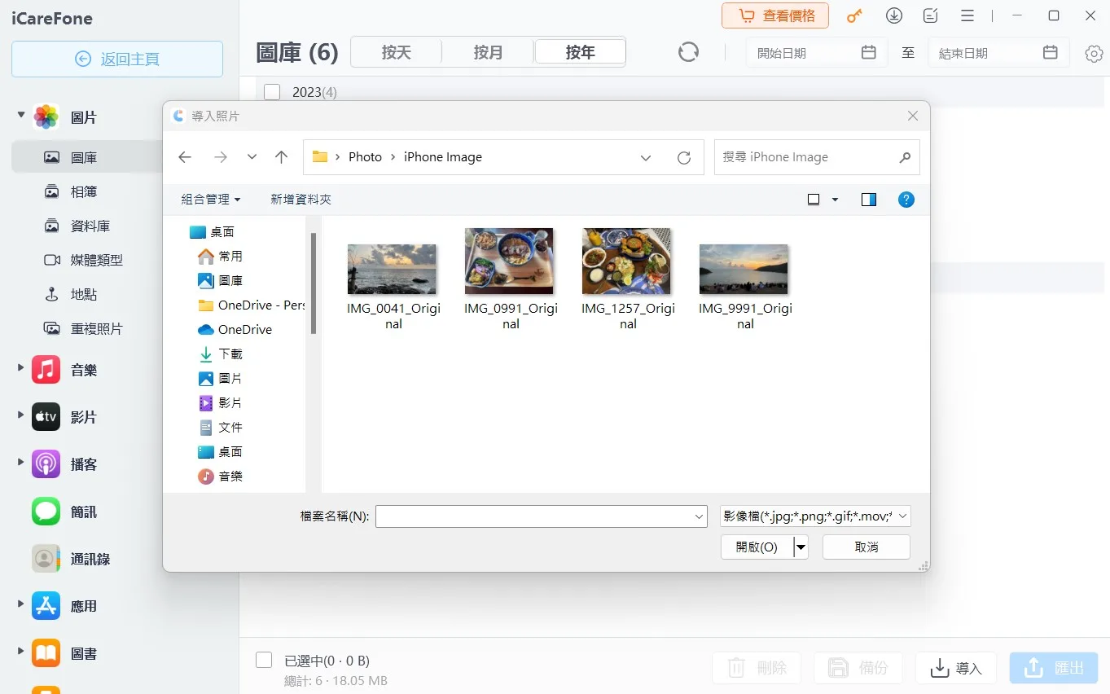Toggle the select-all checkbox at bottom
The height and width of the screenshot is (694, 1110).
click(x=264, y=660)
